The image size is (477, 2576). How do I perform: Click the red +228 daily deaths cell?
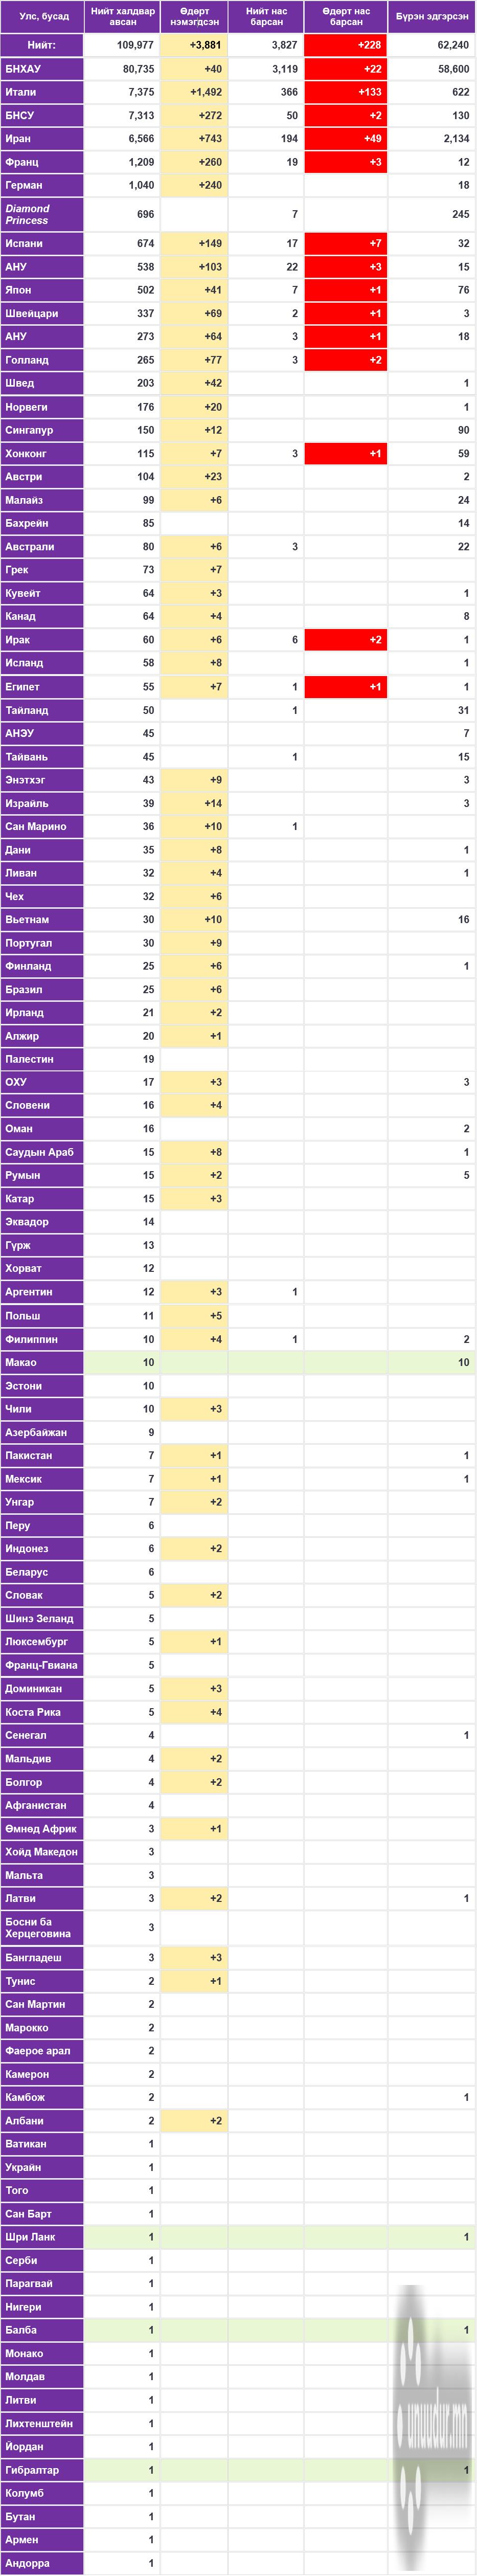[346, 45]
